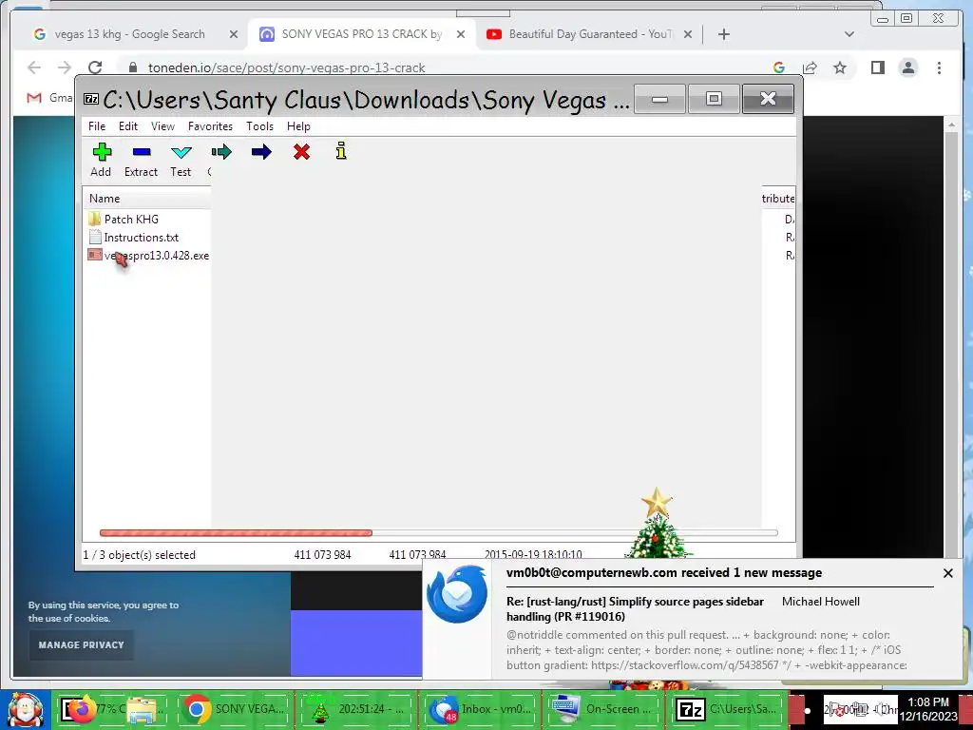Click the MANAGE PRIVACY button

click(x=82, y=645)
